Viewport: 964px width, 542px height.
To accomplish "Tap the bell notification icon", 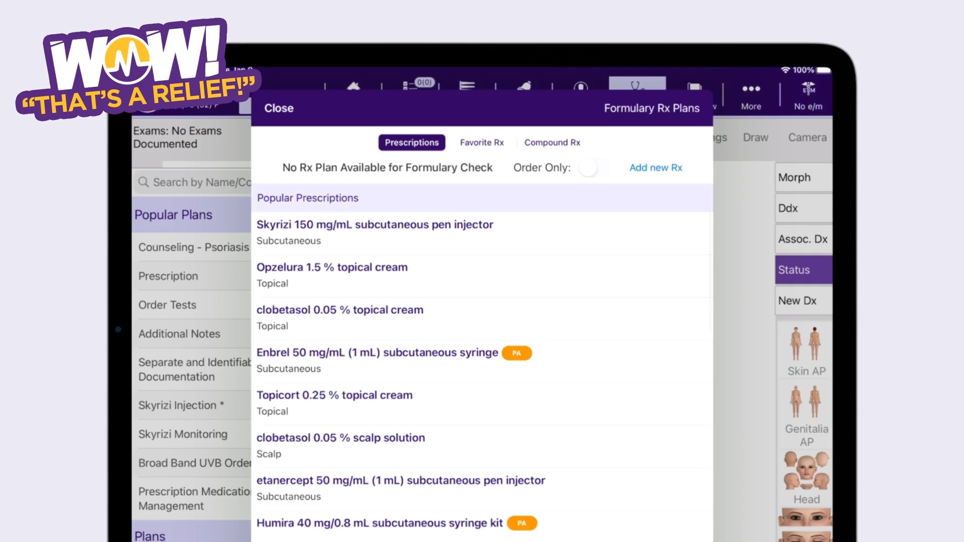I will 523,87.
